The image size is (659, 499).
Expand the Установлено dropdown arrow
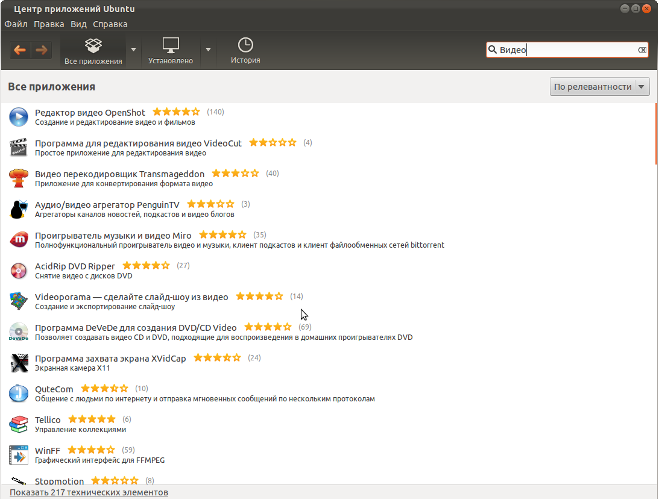(208, 50)
